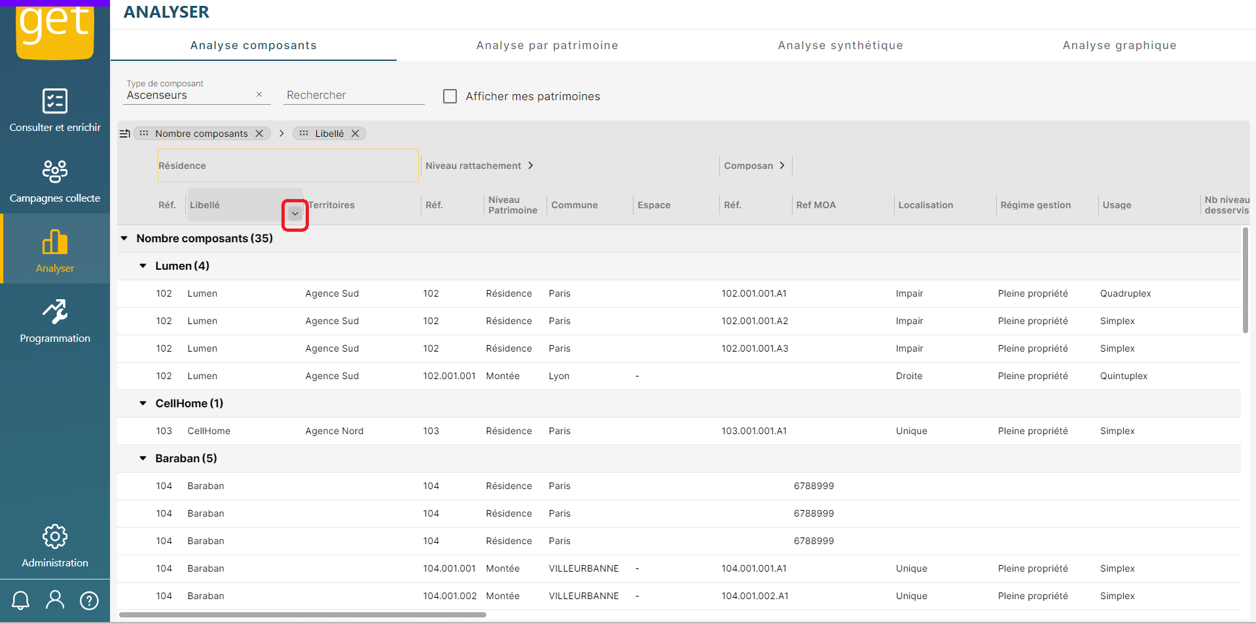Switch to Analyse graphique tab
This screenshot has height=624, width=1256.
[1119, 45]
